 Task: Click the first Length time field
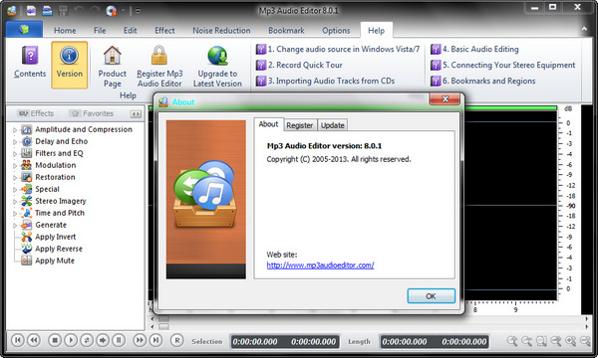coord(405,342)
